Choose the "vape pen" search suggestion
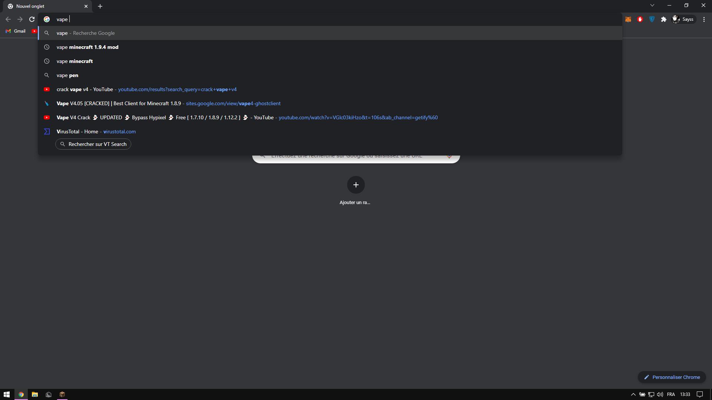 [x=67, y=75]
